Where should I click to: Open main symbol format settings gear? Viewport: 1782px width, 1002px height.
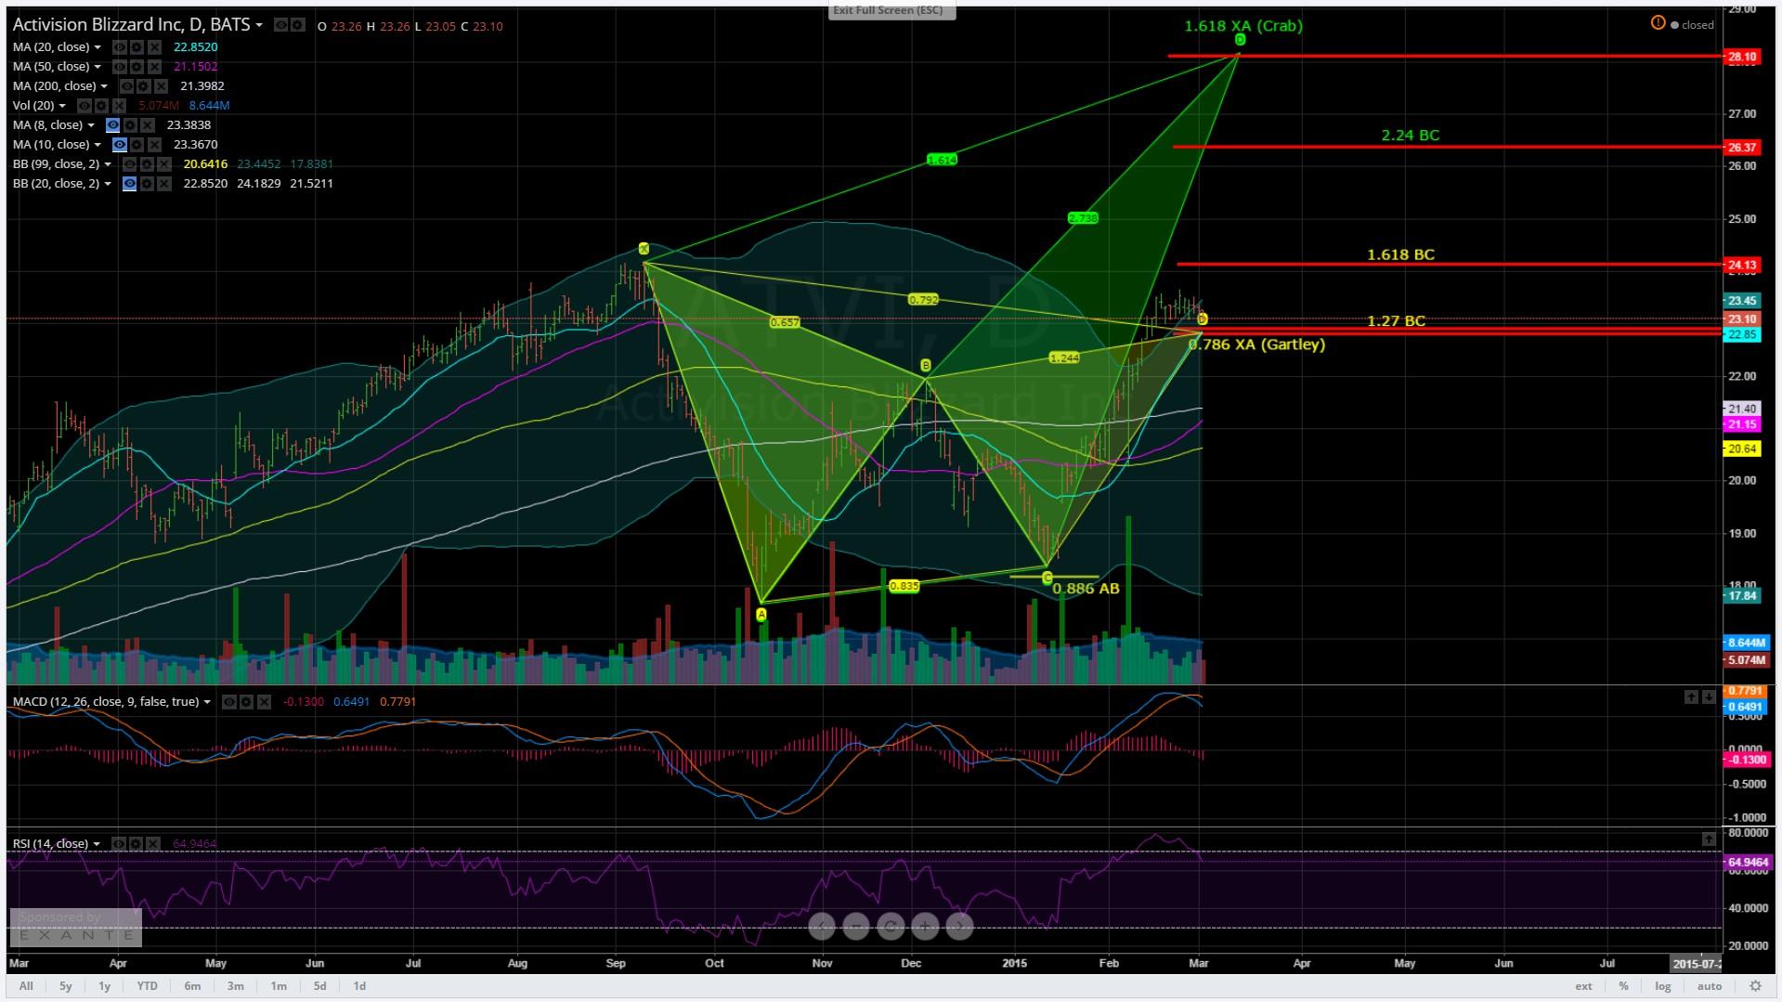pos(297,25)
